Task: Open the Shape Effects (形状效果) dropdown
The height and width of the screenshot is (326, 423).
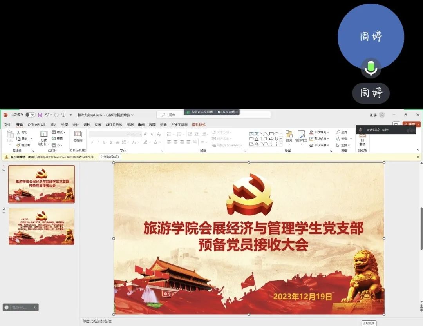Action: point(320,145)
